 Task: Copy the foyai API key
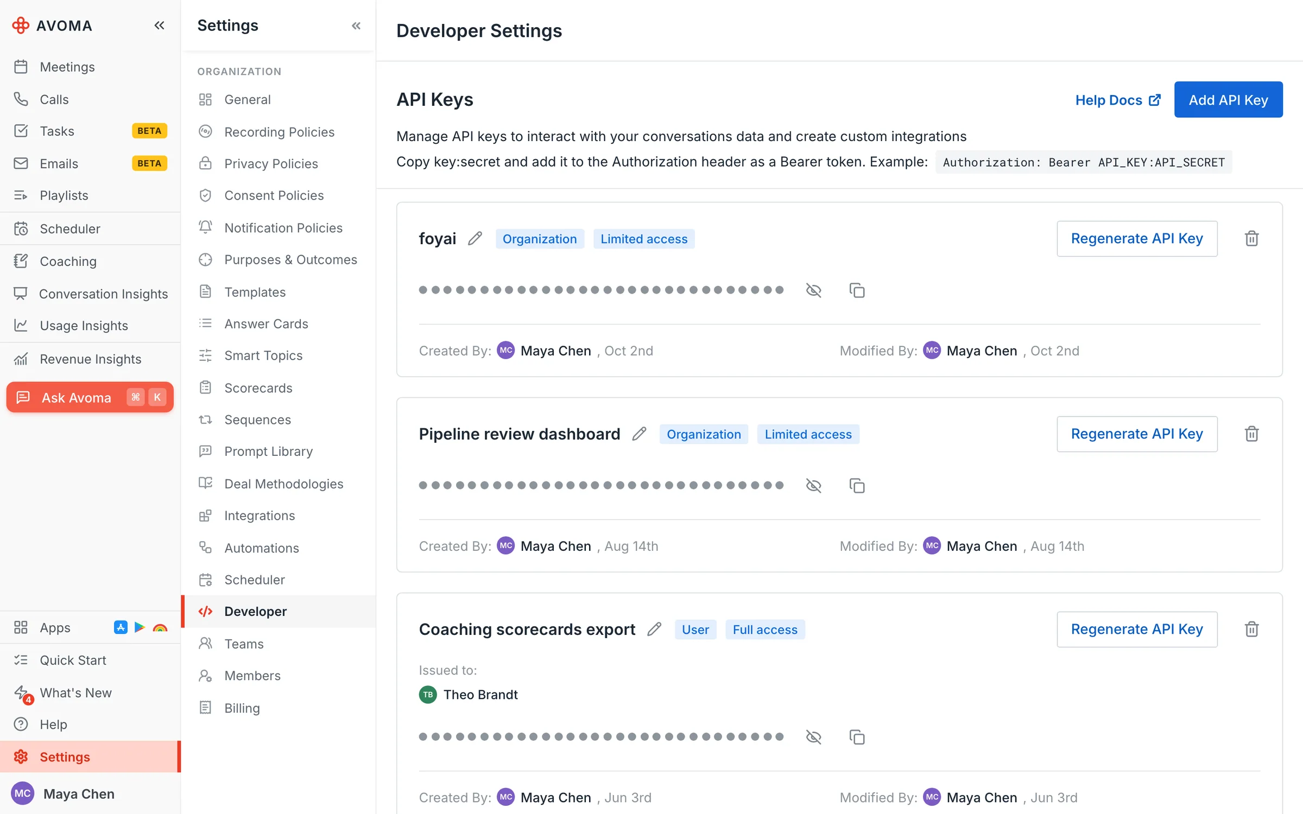pyautogui.click(x=857, y=290)
